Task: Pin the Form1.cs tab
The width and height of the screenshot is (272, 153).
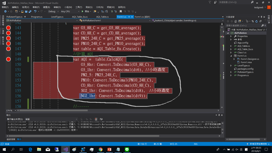Action: tap(129, 17)
